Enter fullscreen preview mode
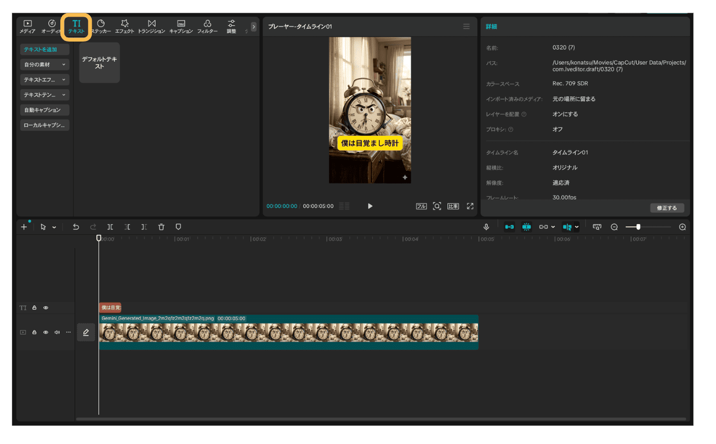This screenshot has height=444, width=716. point(470,206)
